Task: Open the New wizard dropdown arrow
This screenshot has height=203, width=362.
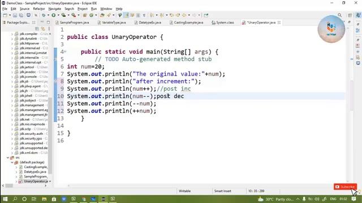Action: point(10,15)
